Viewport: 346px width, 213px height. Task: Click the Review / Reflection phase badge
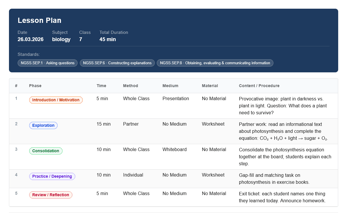51,195
